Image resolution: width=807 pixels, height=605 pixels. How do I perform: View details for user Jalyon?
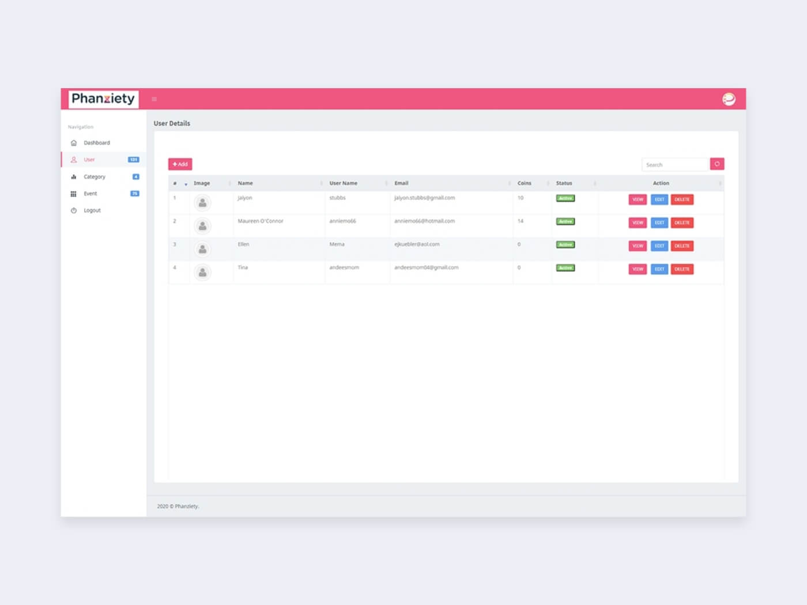[638, 199]
